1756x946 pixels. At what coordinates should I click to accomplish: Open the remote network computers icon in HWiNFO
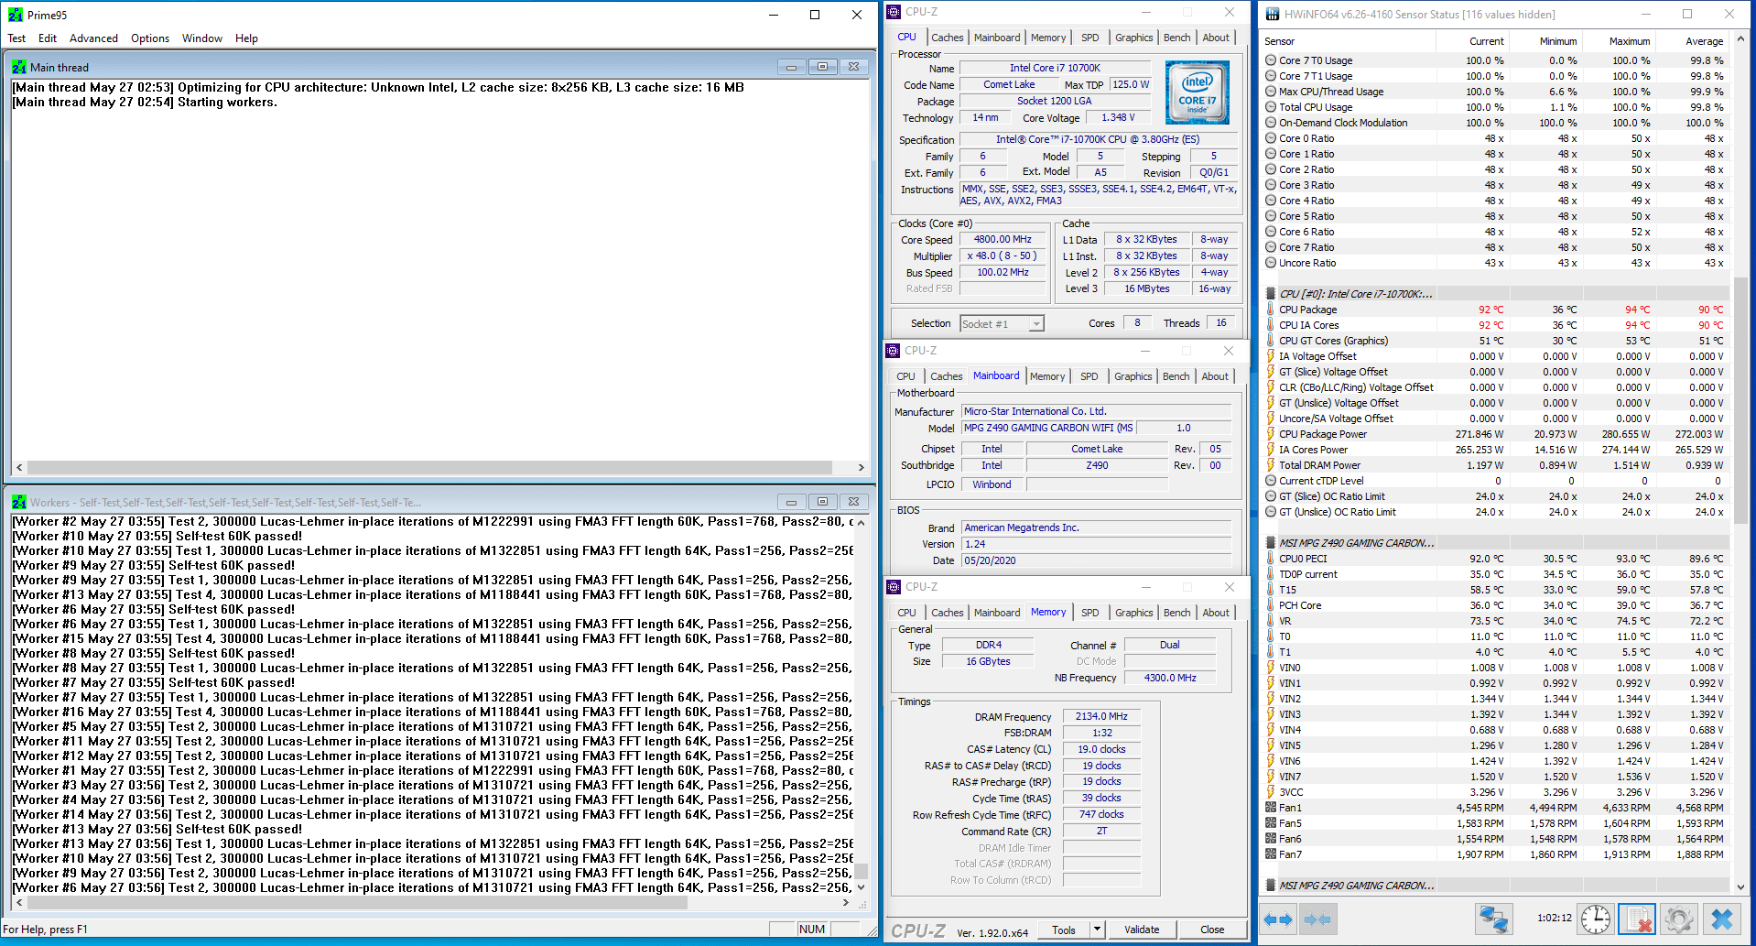(x=1493, y=919)
